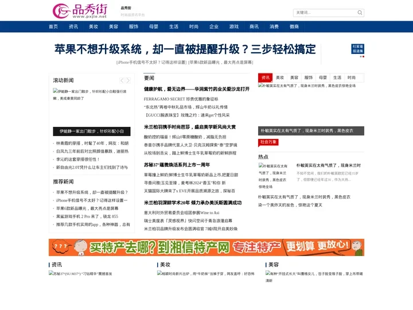Click 伊能静一家出门散步 slide caption

(x=92, y=131)
